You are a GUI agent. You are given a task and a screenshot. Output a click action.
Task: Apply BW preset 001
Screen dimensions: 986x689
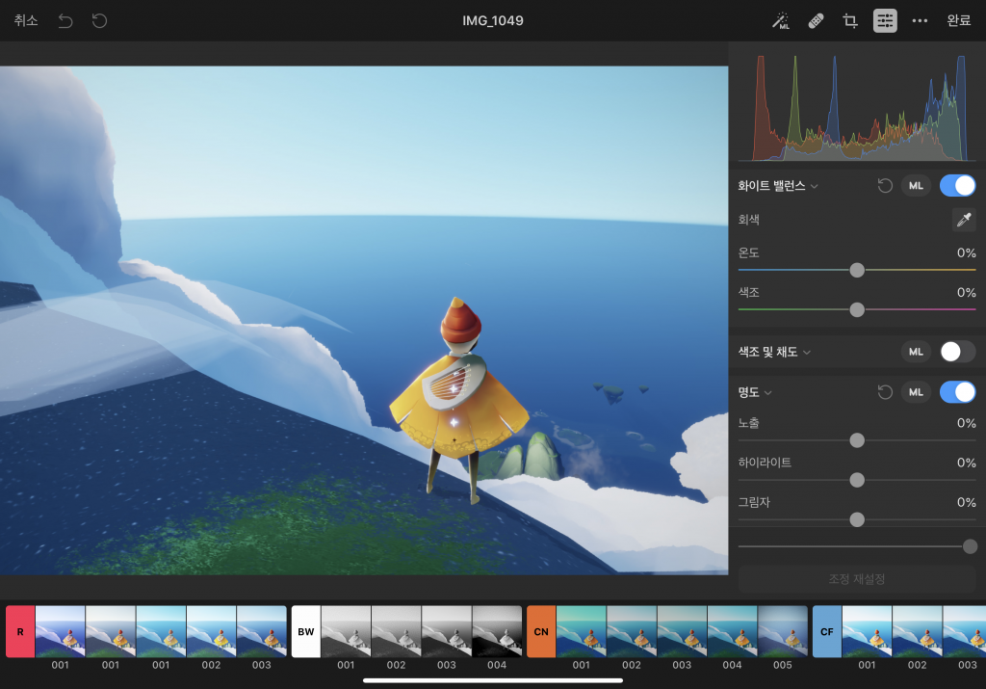click(346, 632)
